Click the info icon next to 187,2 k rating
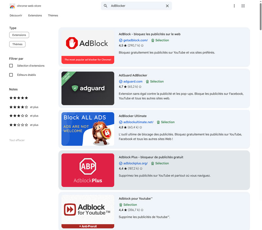Viewport: 262px width, 230px height. [x=141, y=168]
